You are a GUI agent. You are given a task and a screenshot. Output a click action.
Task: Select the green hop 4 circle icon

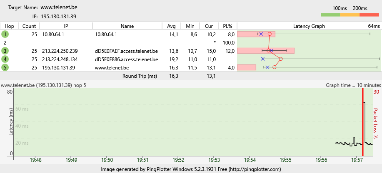5,59
